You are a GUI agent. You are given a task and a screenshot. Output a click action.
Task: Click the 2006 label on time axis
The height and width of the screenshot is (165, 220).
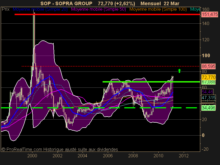[108, 156]
